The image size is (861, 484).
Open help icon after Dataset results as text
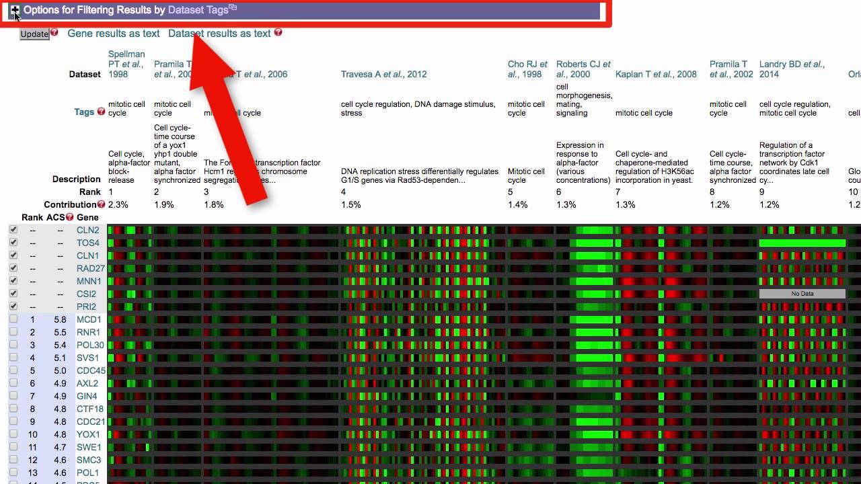[x=278, y=32]
